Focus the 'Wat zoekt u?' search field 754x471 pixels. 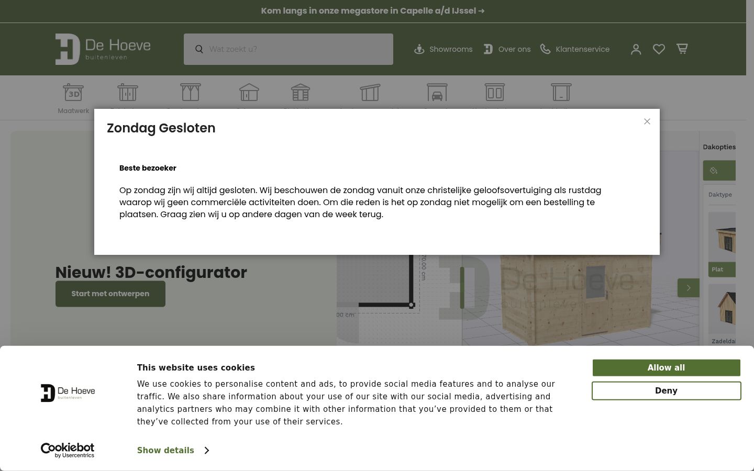[x=289, y=49]
